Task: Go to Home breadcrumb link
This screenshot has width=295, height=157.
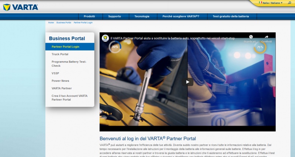Action: [x=51, y=22]
